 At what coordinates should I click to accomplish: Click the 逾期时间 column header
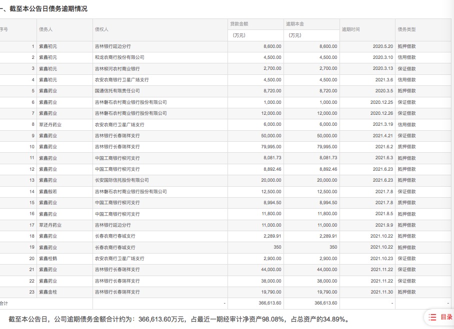[350, 29]
